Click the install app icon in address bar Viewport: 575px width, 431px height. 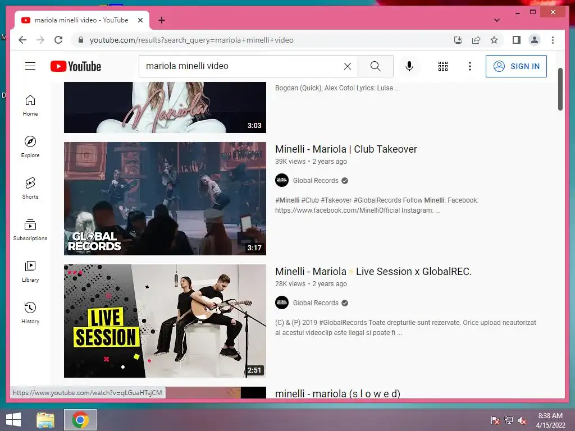click(458, 40)
